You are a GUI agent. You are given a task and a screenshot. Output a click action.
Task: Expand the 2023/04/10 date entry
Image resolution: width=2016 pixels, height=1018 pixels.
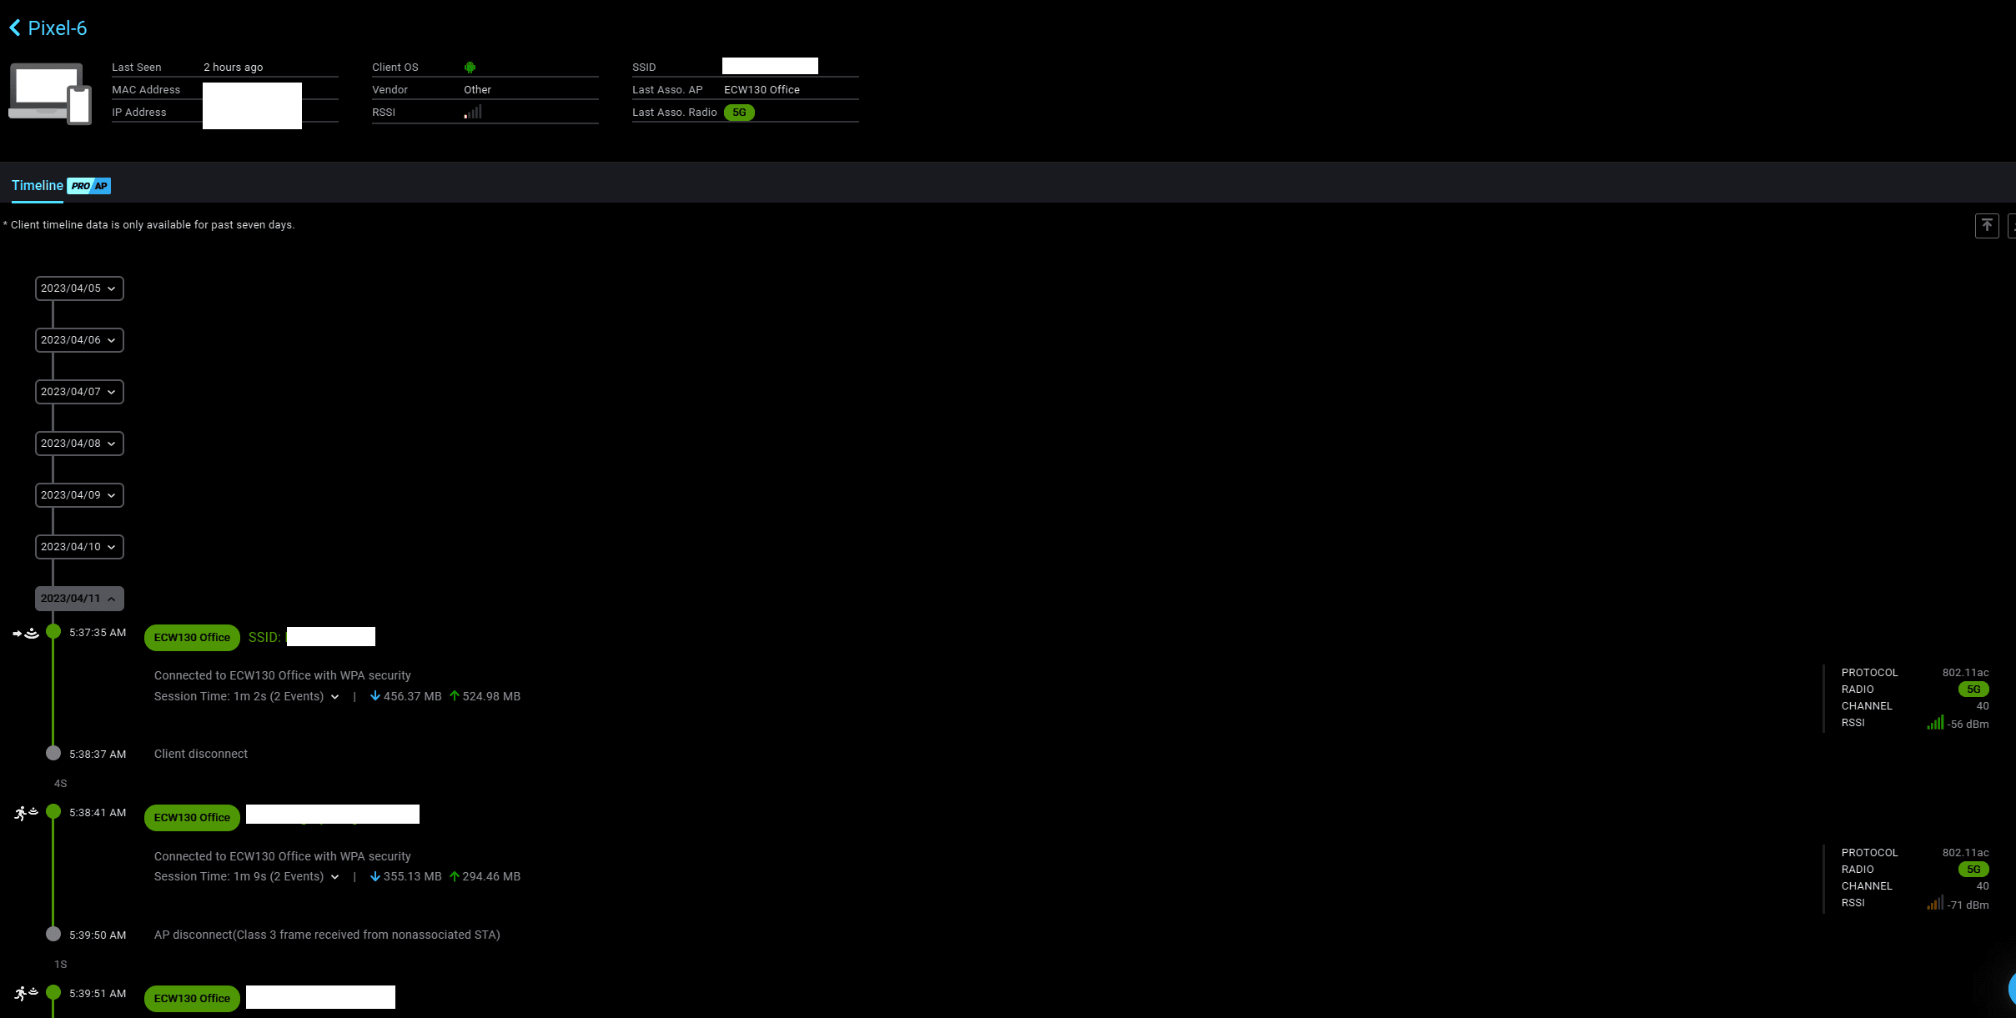click(x=79, y=547)
